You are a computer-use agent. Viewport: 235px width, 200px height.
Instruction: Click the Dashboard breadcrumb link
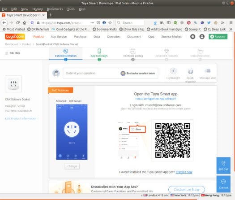(x=11, y=44)
